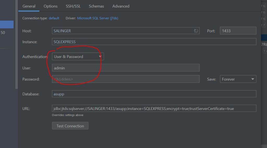Click the '50' entry in left panel
The image size is (267, 148).
tap(3, 33)
